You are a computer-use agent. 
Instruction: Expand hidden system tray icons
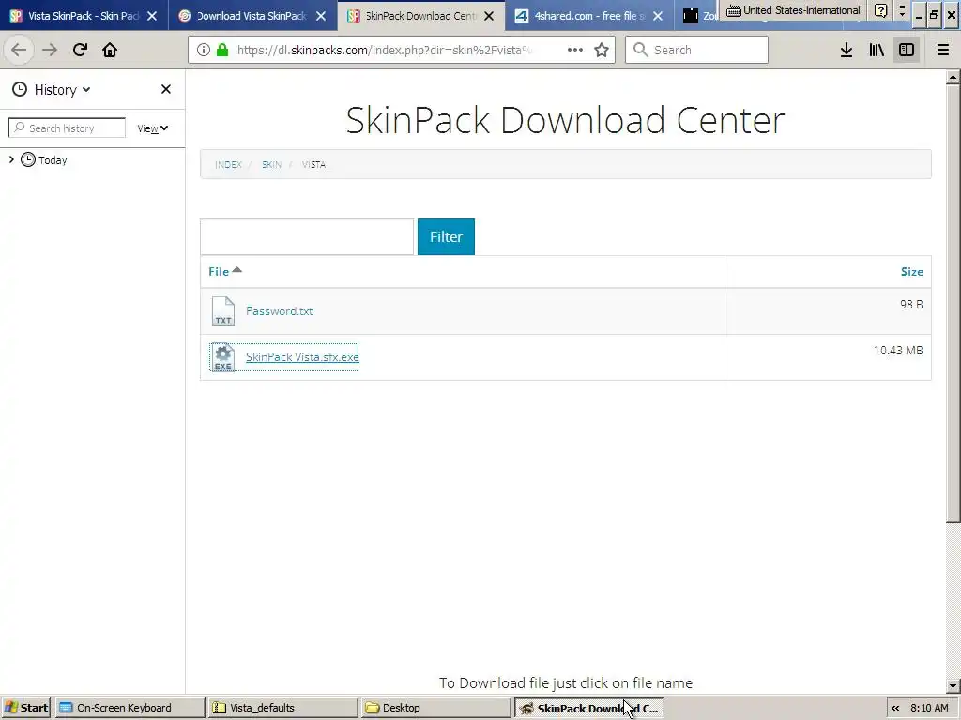click(895, 708)
